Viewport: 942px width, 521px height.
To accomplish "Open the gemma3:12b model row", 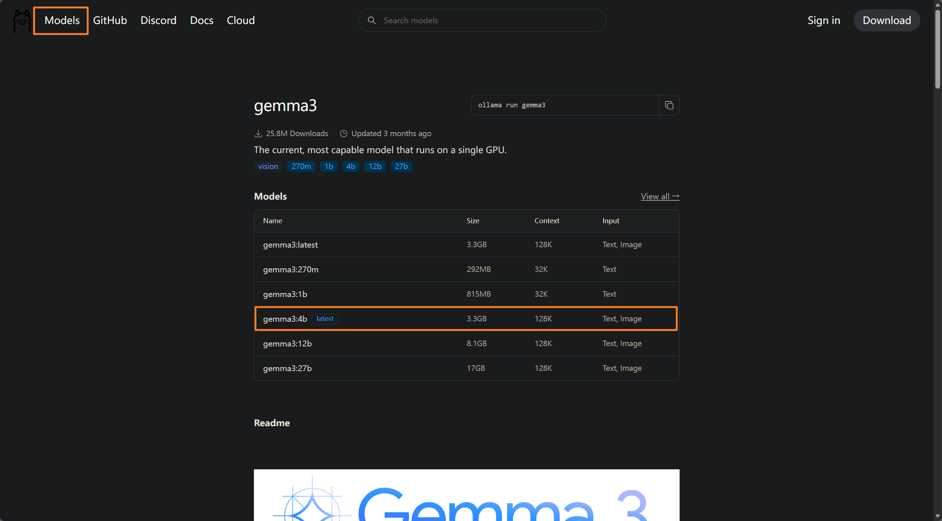I will [x=287, y=344].
